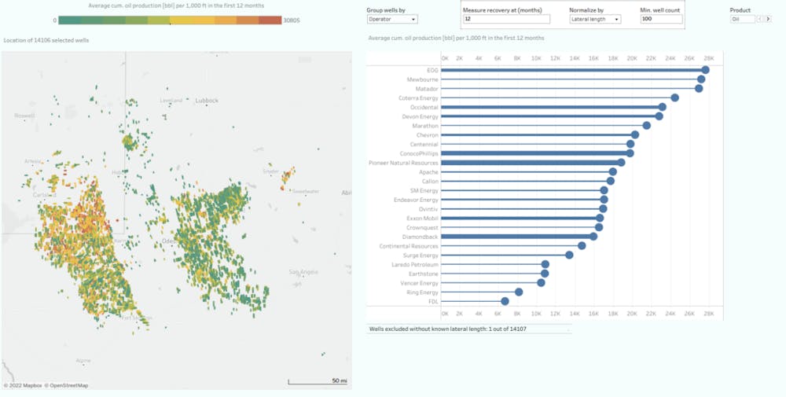Click the Vencer Energy operator label
Screen dimensions: 786x397
click(419, 283)
